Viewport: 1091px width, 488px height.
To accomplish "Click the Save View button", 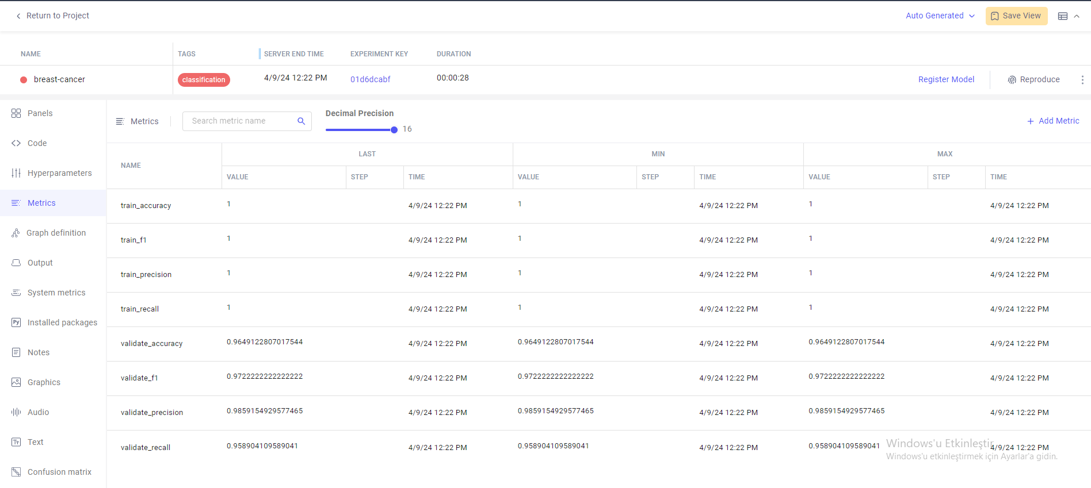I will [1016, 16].
